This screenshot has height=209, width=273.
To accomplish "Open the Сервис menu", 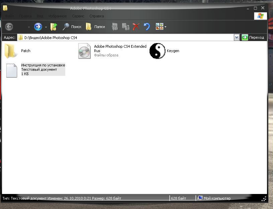I will tap(78, 16).
